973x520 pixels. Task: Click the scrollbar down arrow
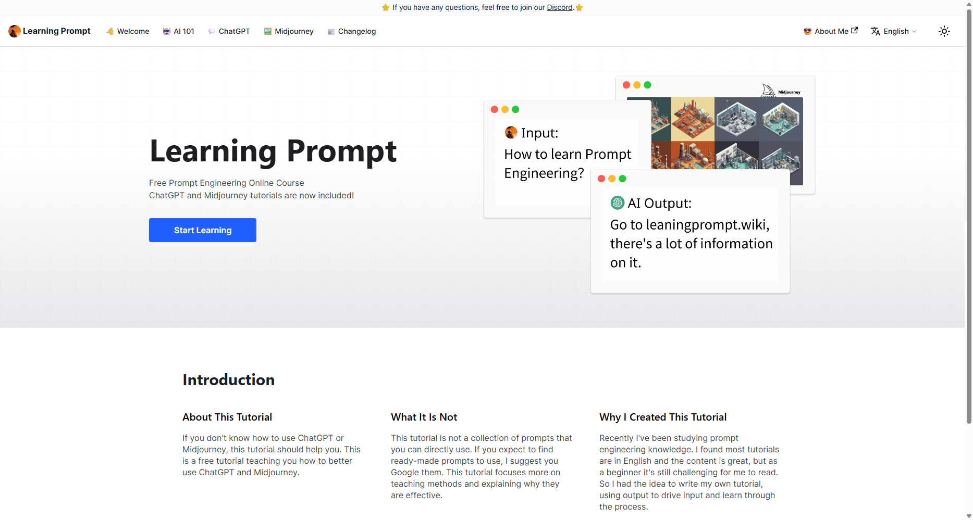pyautogui.click(x=969, y=516)
